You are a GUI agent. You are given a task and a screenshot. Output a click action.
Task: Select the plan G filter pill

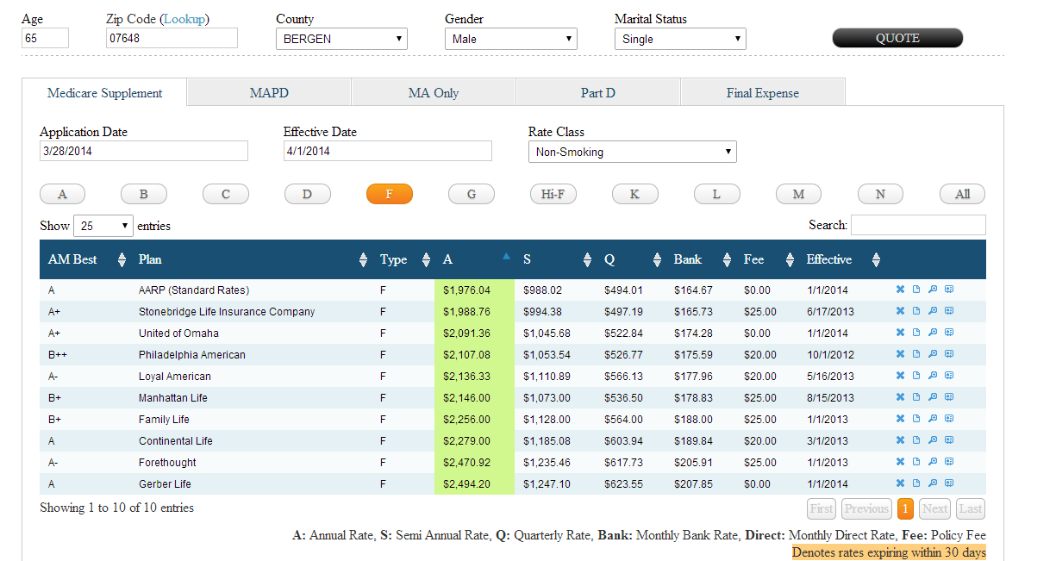(x=471, y=195)
